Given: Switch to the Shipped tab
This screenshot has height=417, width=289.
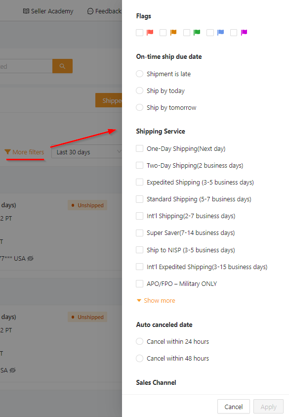Looking at the screenshot, I should [109, 100].
